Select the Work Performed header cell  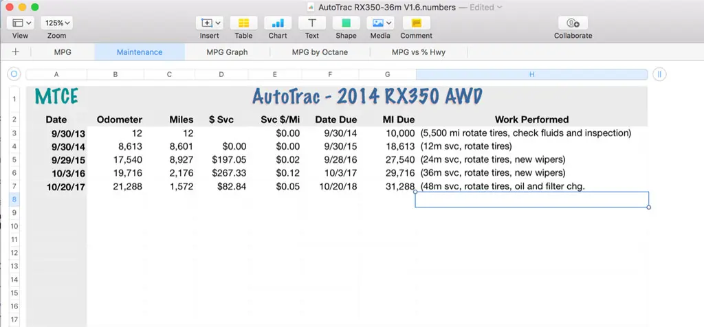(531, 120)
